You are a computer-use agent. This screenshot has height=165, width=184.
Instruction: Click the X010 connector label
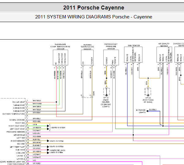click(x=94, y=94)
